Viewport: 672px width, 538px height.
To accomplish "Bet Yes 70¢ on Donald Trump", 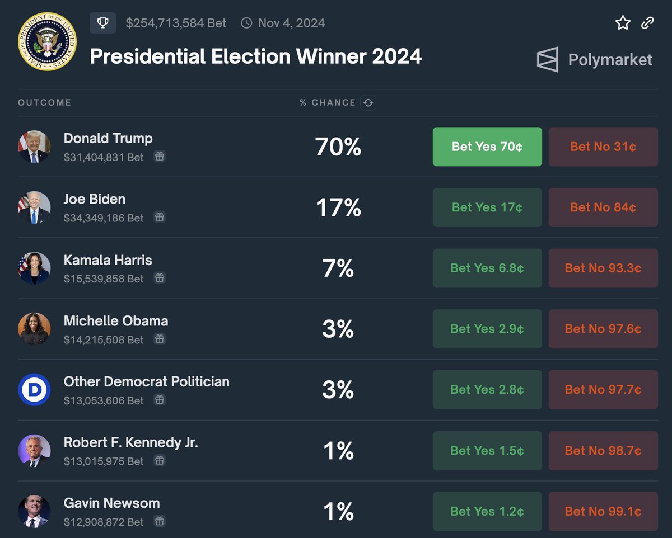I will 487,147.
